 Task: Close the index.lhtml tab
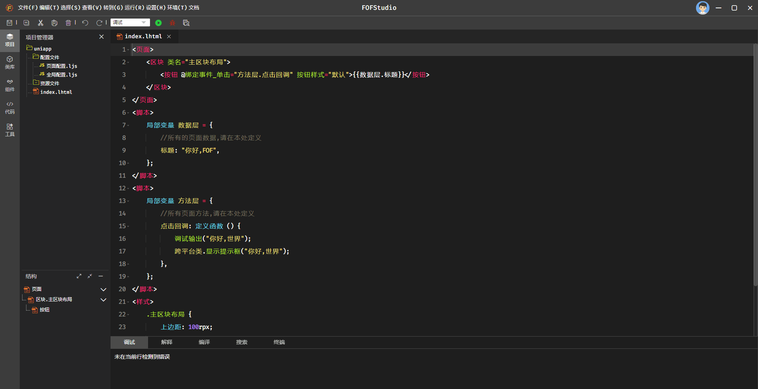click(x=169, y=36)
